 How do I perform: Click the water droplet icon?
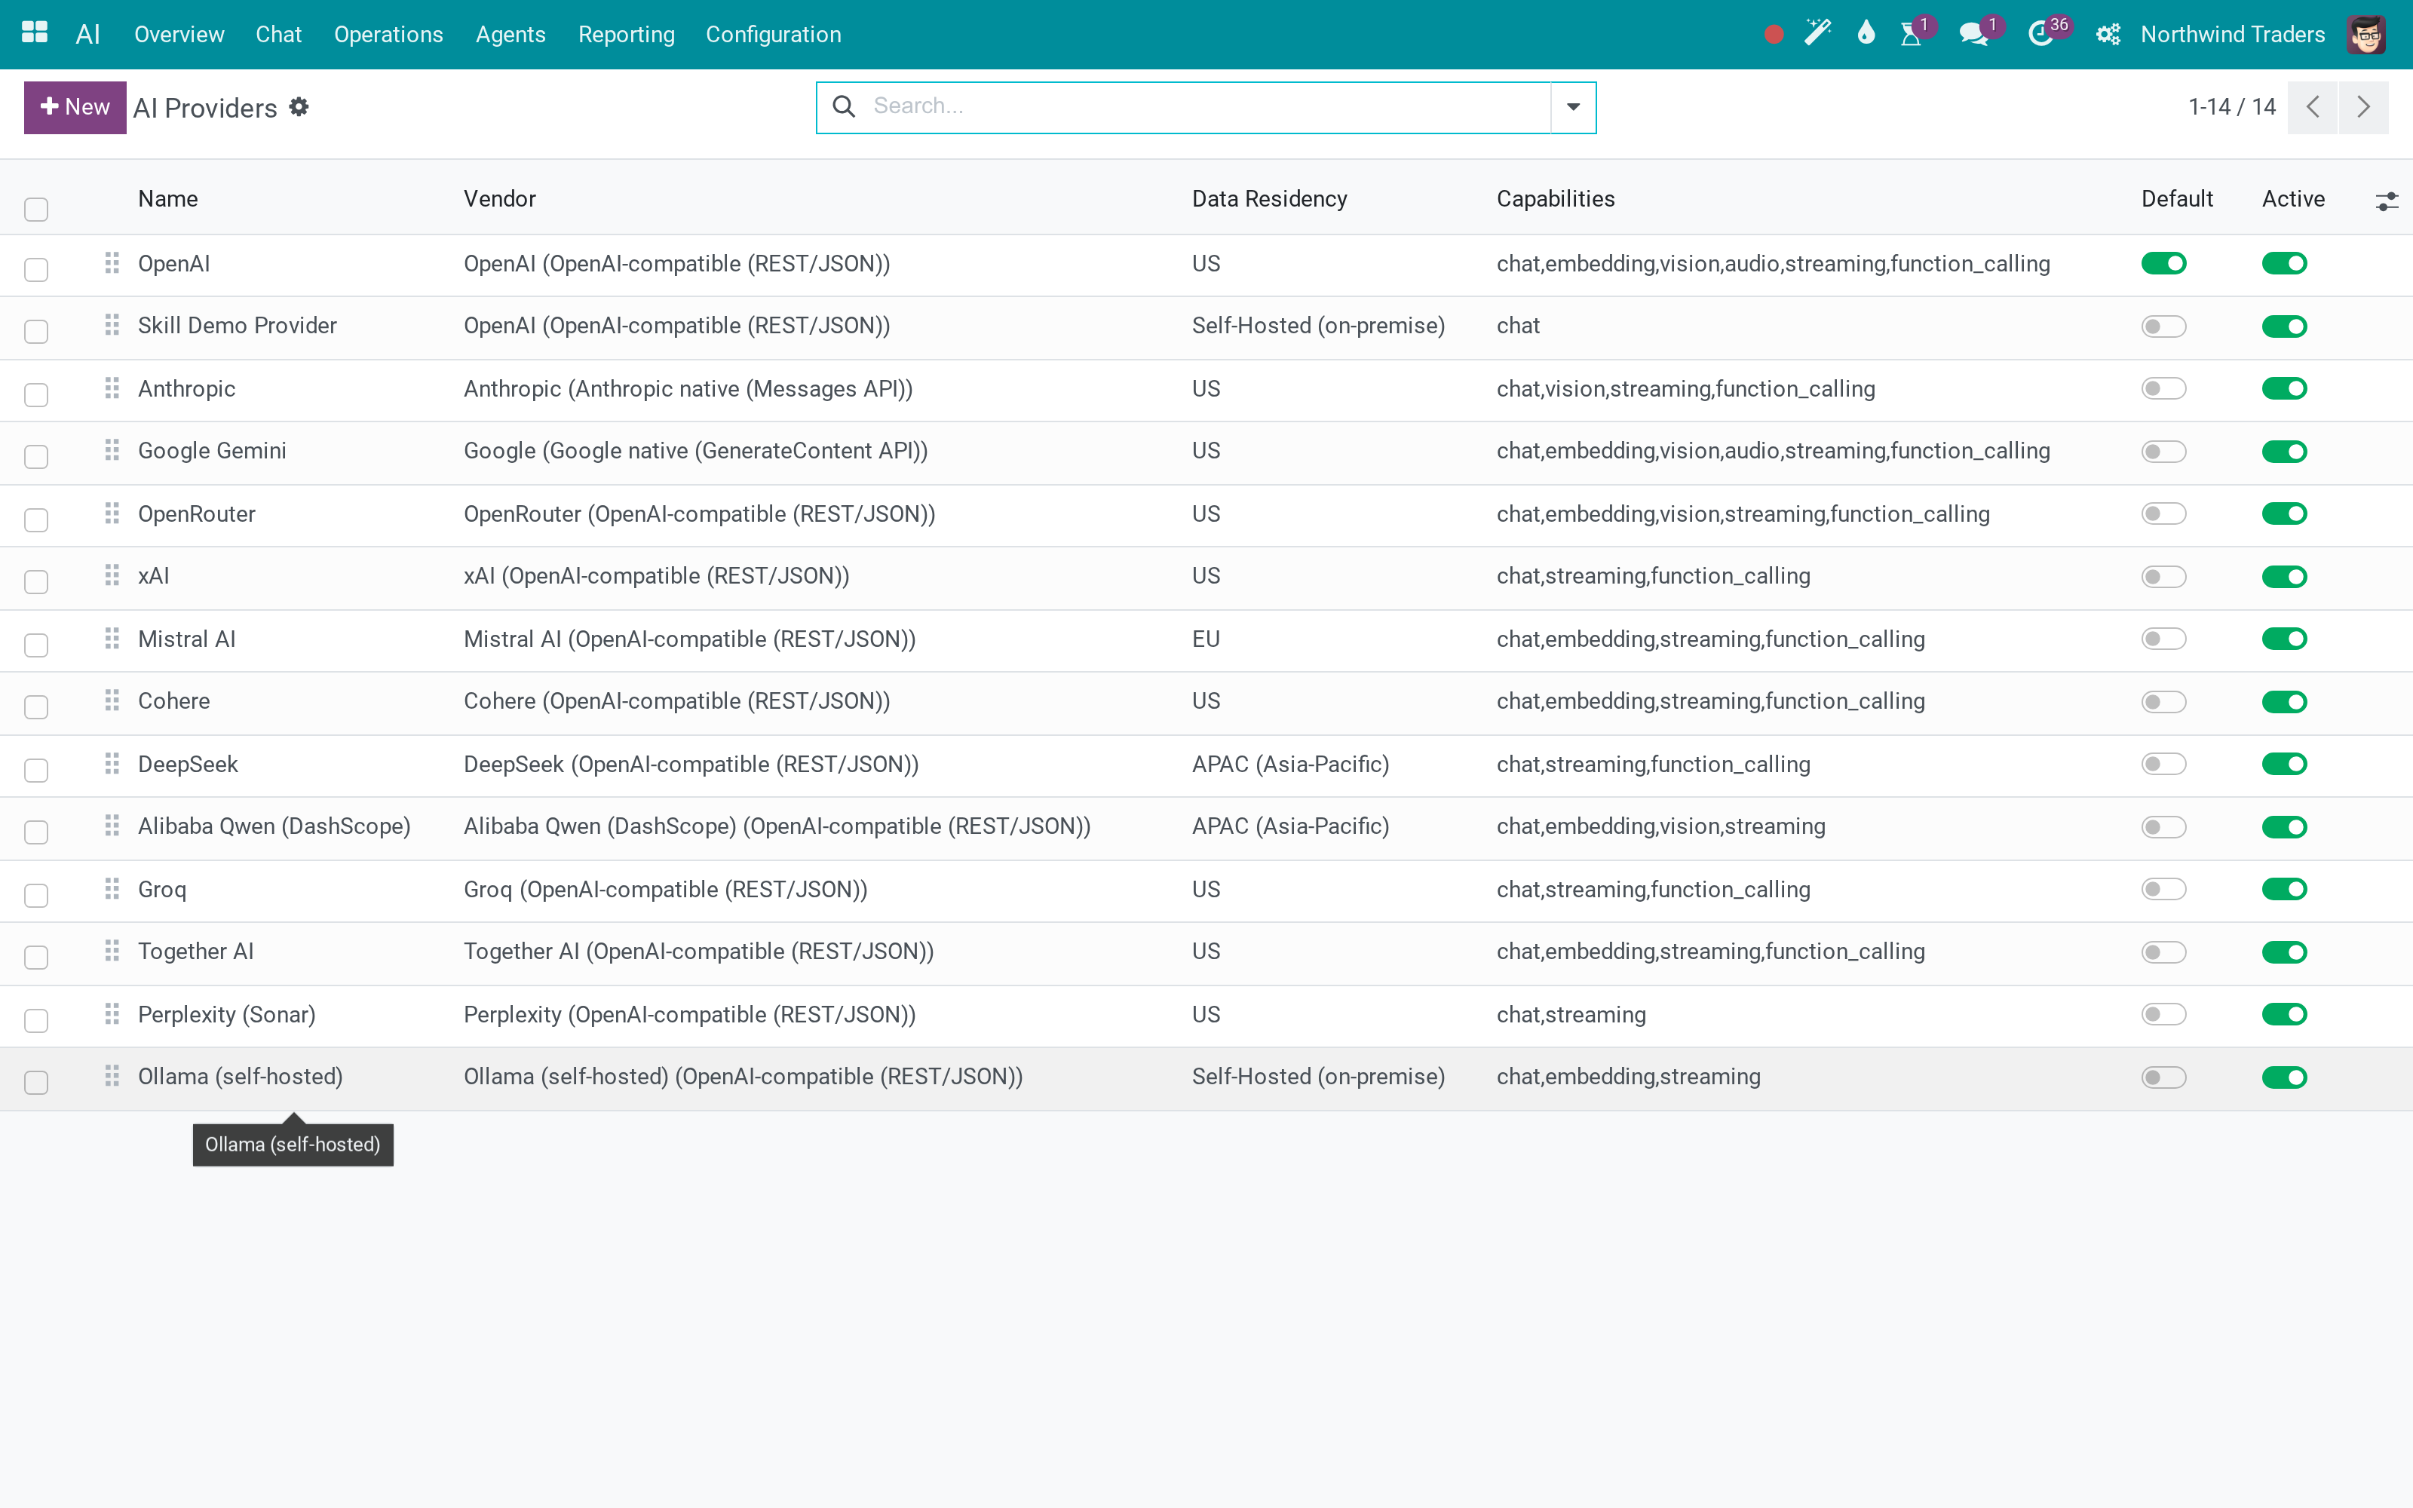tap(1866, 34)
